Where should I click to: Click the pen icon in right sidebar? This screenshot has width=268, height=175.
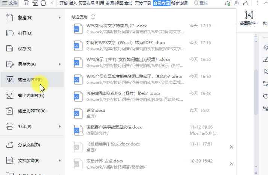point(266,59)
